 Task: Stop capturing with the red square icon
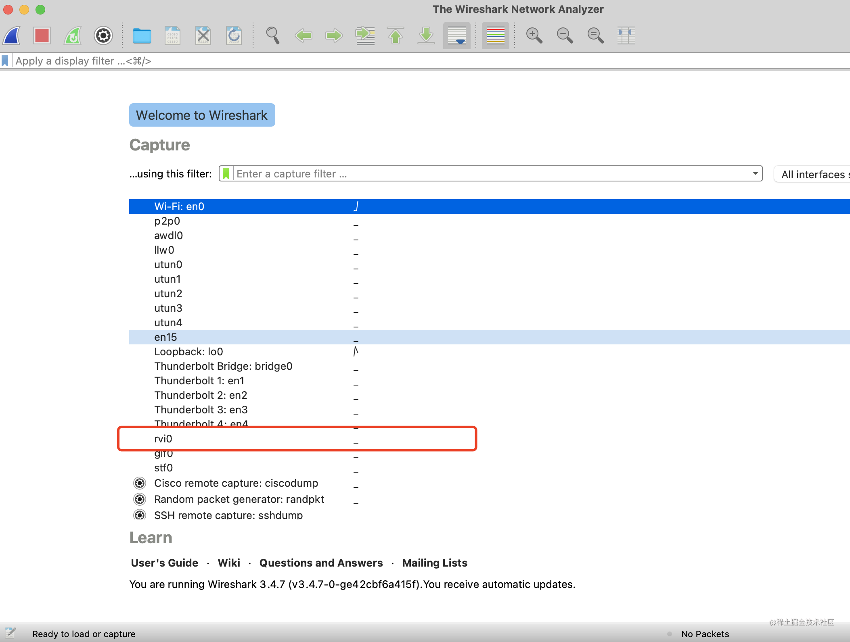(42, 35)
